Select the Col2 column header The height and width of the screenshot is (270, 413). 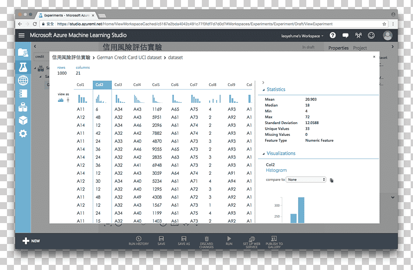tap(102, 85)
